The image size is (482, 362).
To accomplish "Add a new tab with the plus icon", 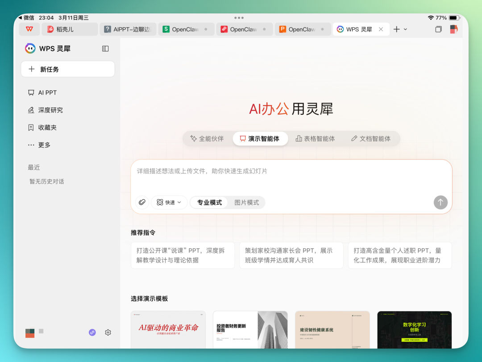I will (397, 29).
